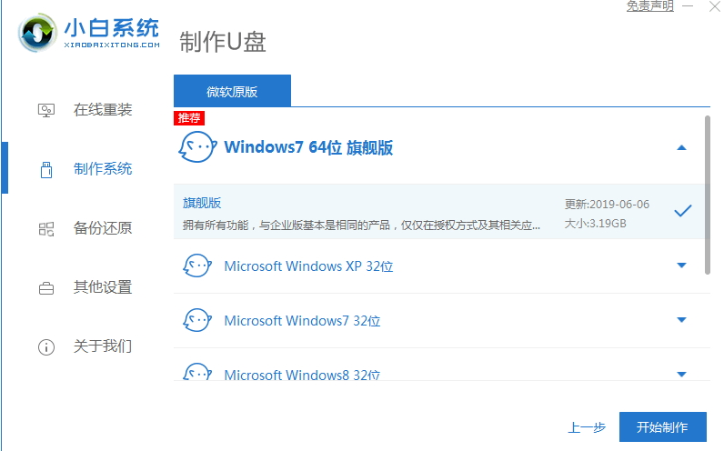Image resolution: width=724 pixels, height=451 pixels.
Task: Click the Windows XP 32位 mascot icon
Action: pos(197,266)
